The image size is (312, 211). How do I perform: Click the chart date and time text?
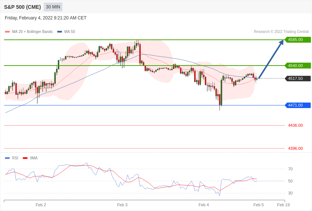[46, 18]
